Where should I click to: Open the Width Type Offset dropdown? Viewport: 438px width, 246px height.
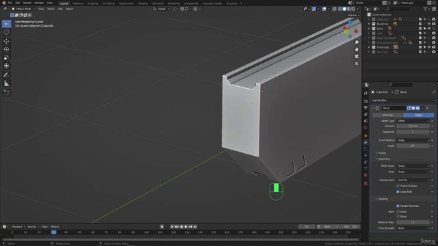pyautogui.click(x=413, y=121)
